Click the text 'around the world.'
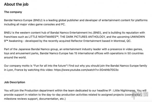The height and width of the screenshot is (102, 152). pos(15,57)
